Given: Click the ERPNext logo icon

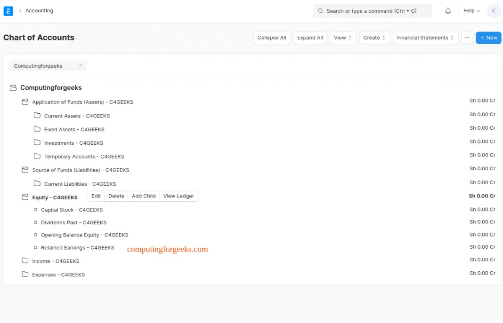Looking at the screenshot, I should click(8, 10).
